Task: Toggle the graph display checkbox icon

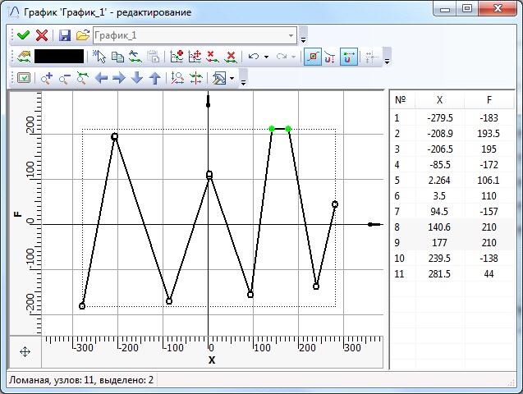Action: [24, 79]
